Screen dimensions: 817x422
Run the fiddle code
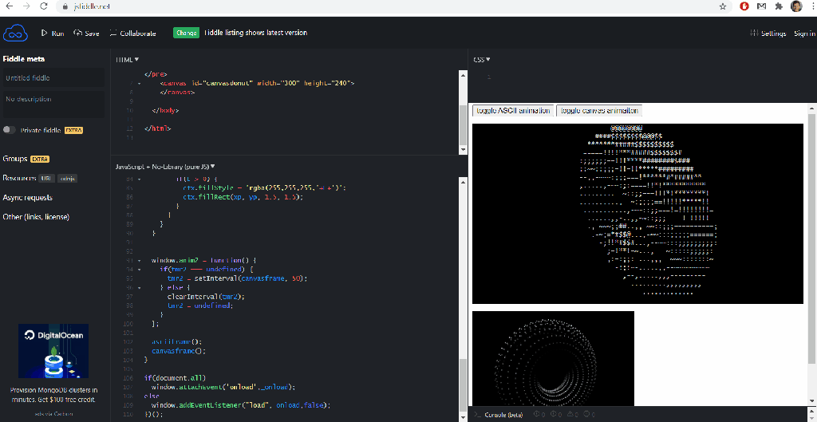53,34
